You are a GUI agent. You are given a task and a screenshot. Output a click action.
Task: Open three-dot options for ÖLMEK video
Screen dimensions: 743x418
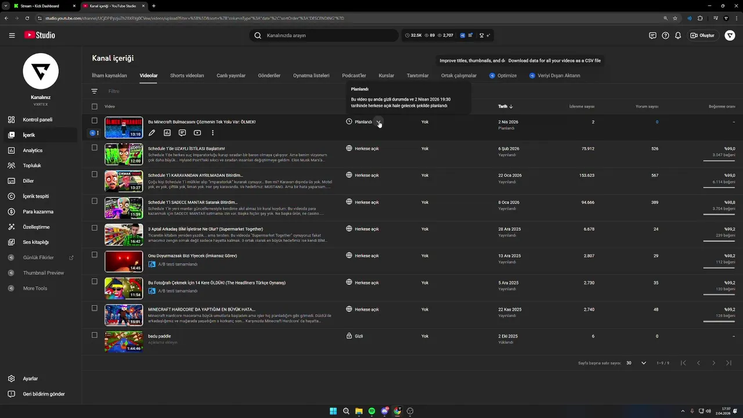click(x=212, y=133)
